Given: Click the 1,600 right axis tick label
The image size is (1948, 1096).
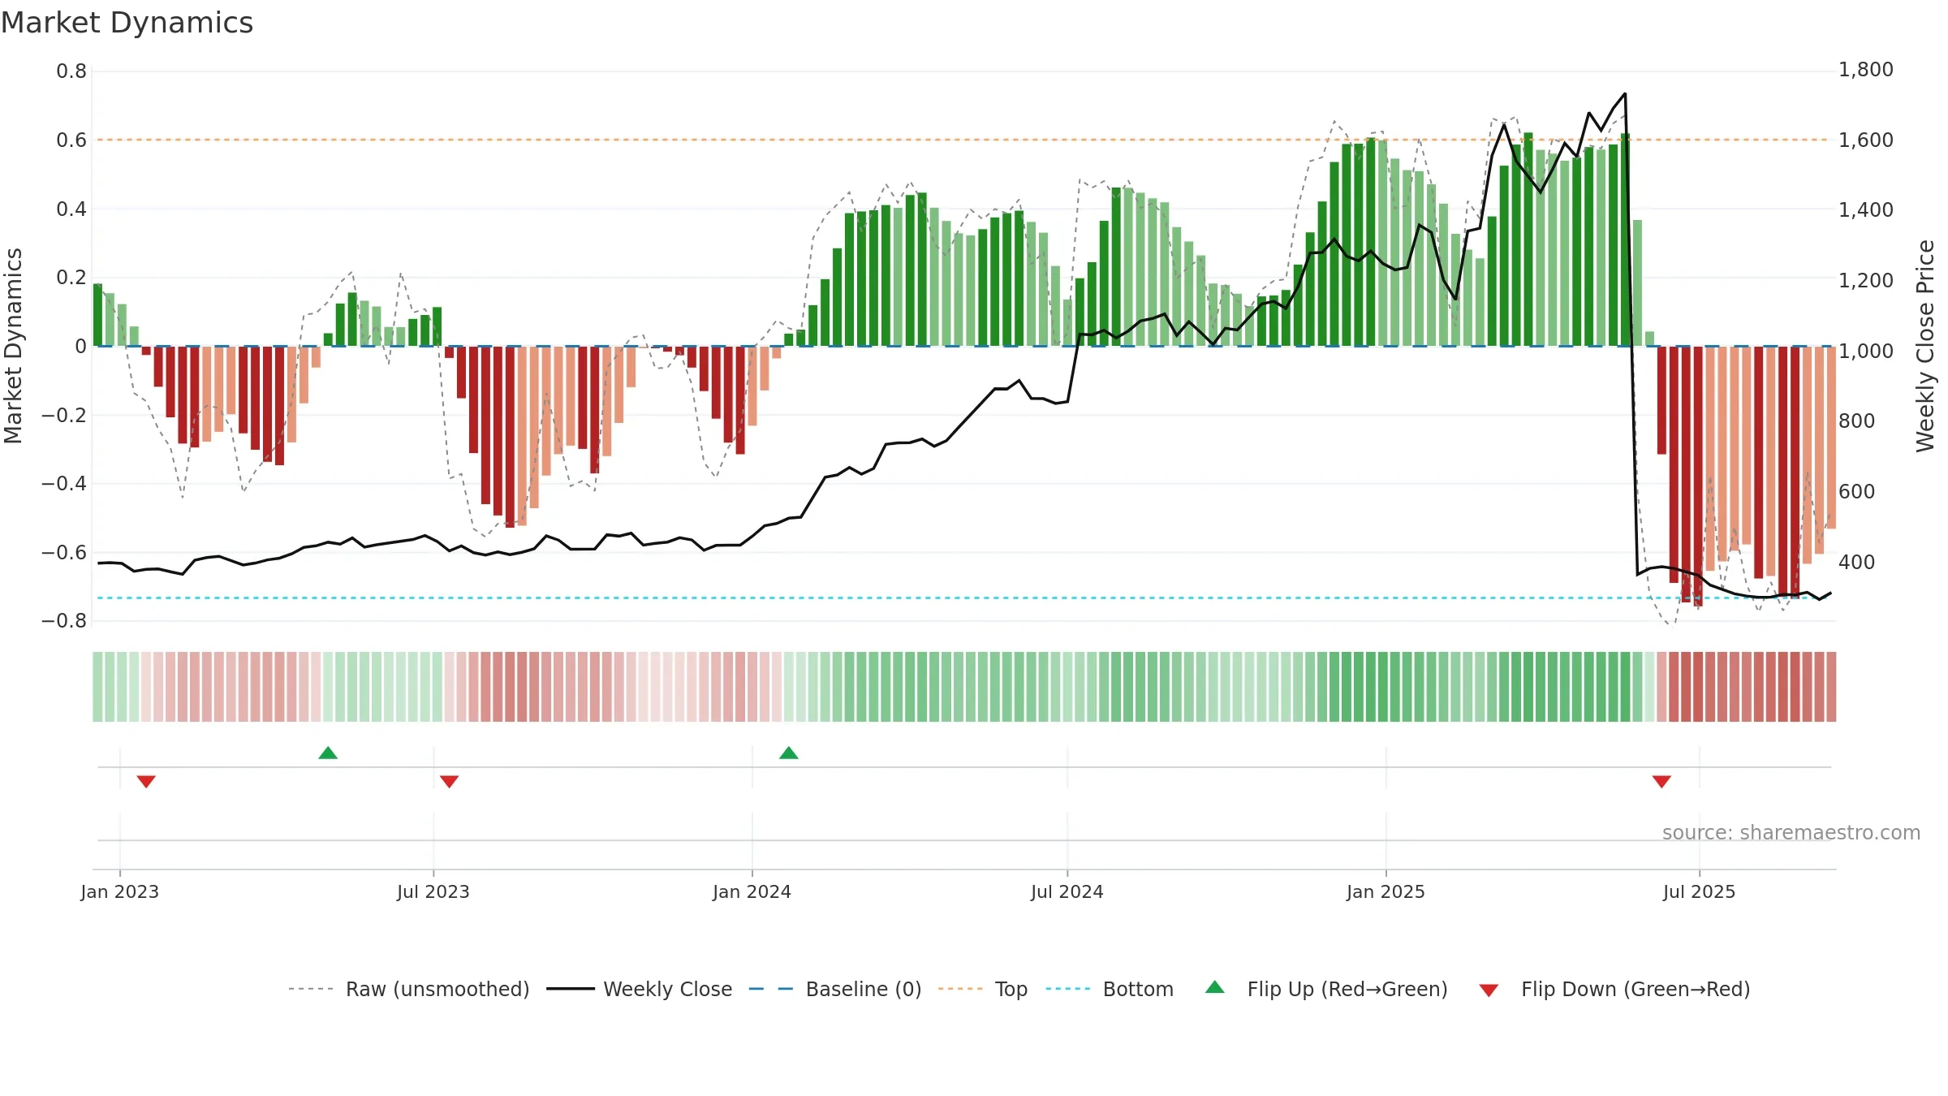Looking at the screenshot, I should 1866,140.
